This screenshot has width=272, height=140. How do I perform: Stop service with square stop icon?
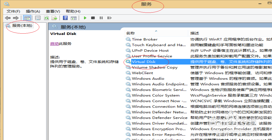[x=93, y=18]
